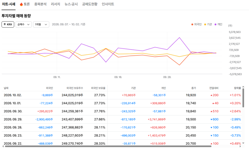
Task: Click the 종가 column header
Action: click(194, 88)
